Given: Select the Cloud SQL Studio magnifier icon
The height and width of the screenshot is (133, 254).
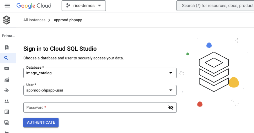Looking at the screenshot, I should pos(7,58).
